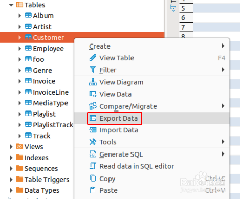
Task: Expand the Playlist table node
Action: point(20,114)
